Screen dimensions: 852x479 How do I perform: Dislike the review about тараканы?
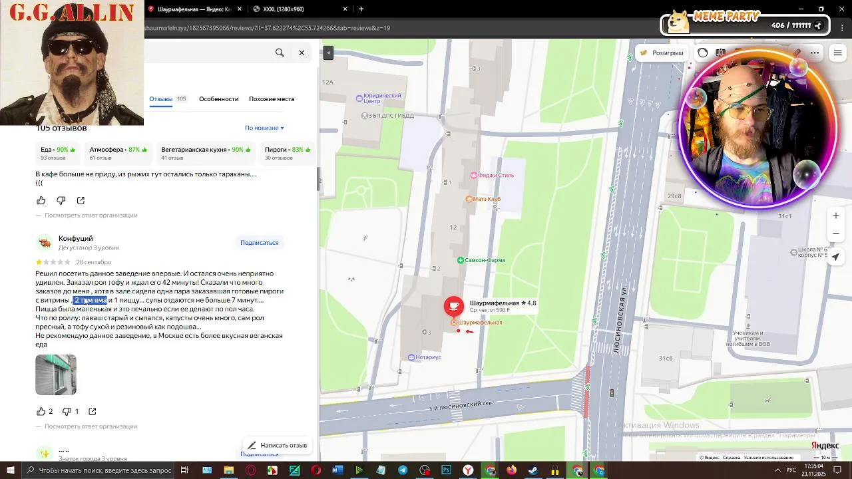(61, 200)
